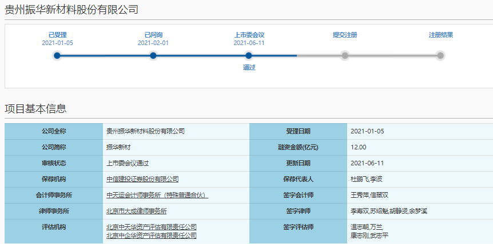Select the 上市委会议 timeline dot
493x244 pixels.
point(249,55)
